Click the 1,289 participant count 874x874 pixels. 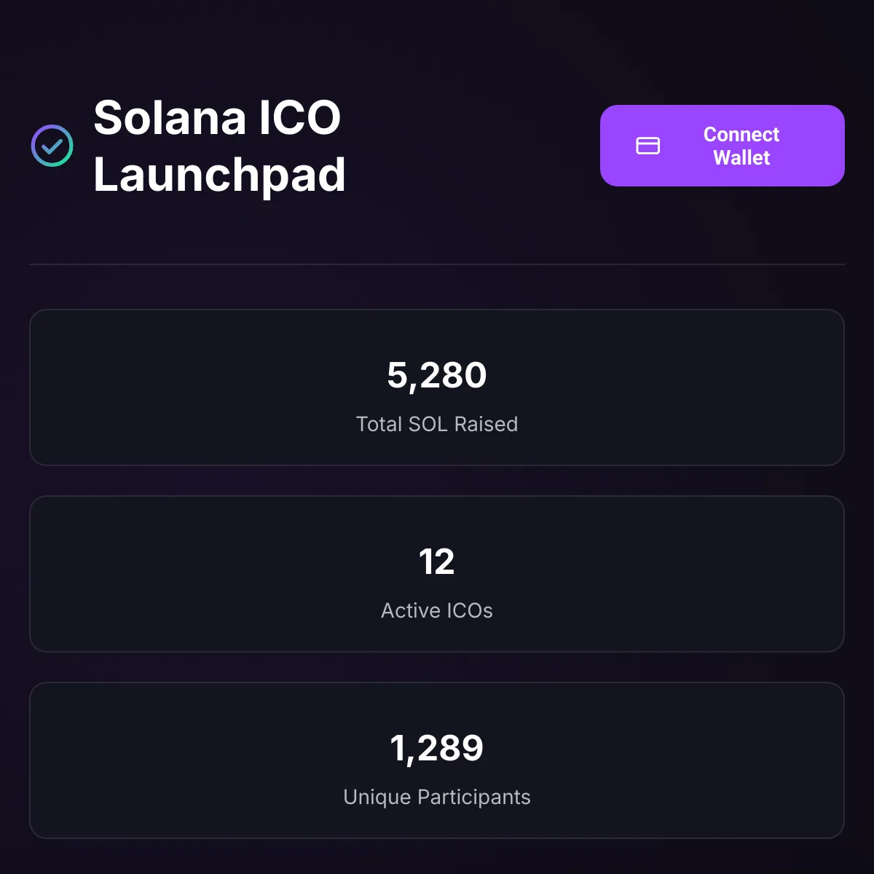[x=437, y=748]
